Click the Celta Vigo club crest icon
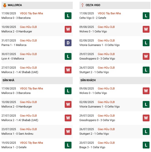Viewport: 151px width, 152px height. click(83, 5)
